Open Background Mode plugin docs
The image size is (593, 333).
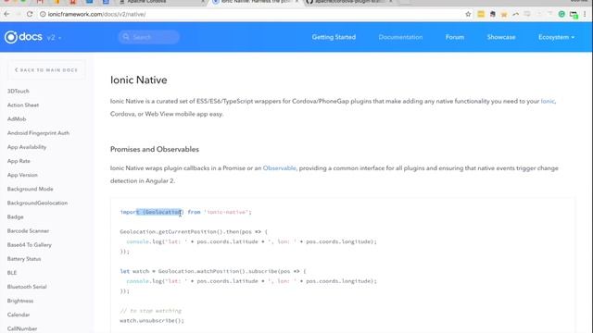31,189
